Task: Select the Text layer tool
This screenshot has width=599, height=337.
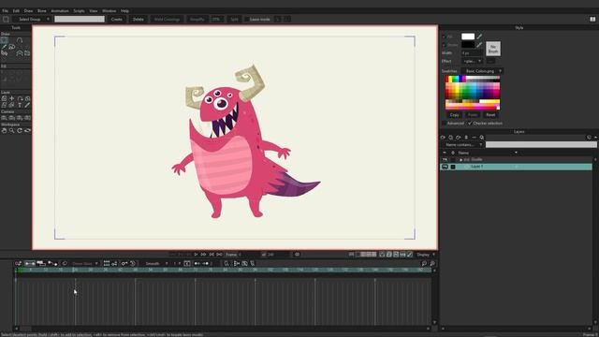Action: [x=20, y=105]
